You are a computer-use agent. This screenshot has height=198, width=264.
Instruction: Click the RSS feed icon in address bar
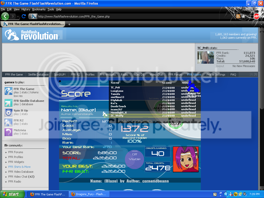238,16
